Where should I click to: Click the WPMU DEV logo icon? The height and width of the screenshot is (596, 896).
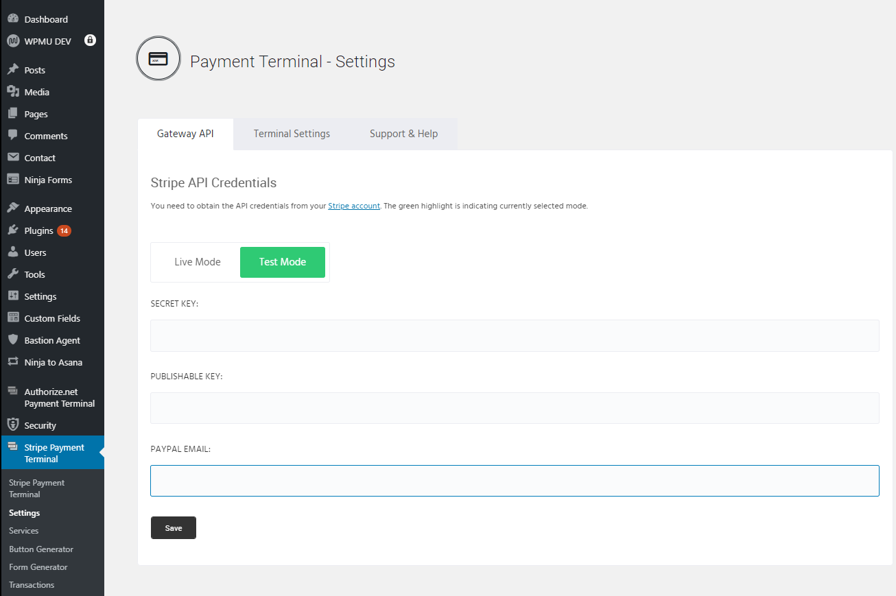click(12, 41)
